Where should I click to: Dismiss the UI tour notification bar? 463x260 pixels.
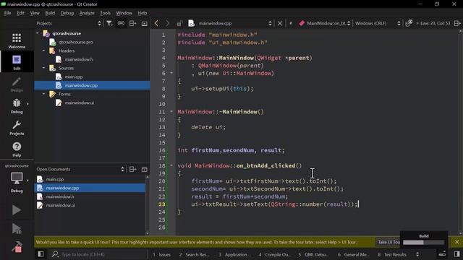point(456,242)
